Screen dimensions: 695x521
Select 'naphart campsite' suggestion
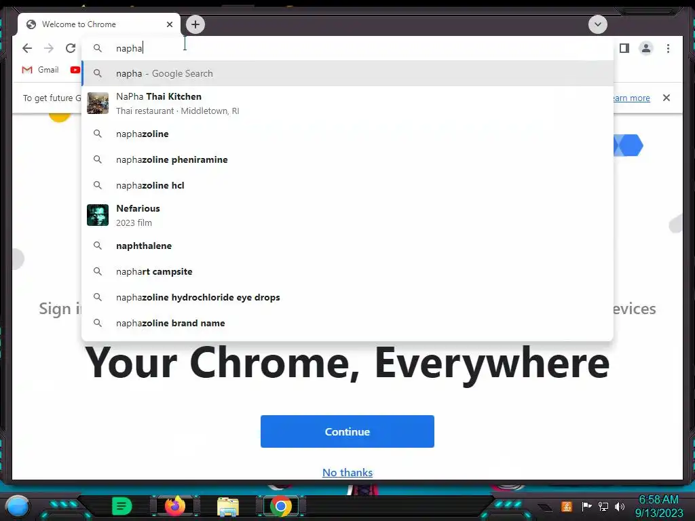click(x=347, y=271)
